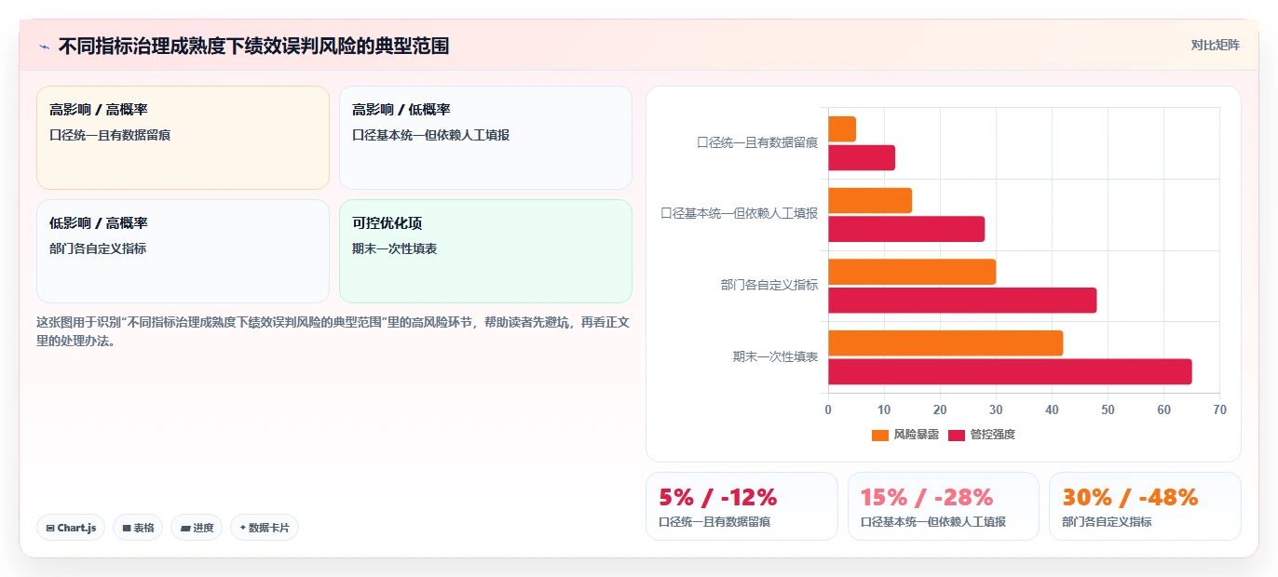Click the chart axis label 部门各自定义指标
This screenshot has width=1278, height=577.
coord(769,285)
